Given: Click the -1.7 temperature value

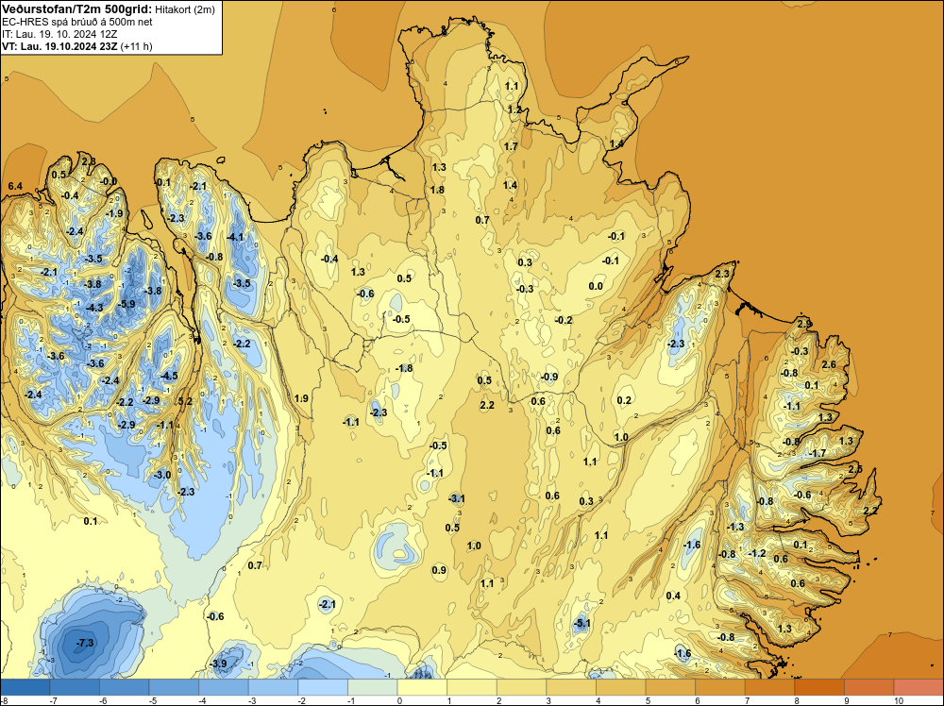Looking at the screenshot, I should point(817,453).
